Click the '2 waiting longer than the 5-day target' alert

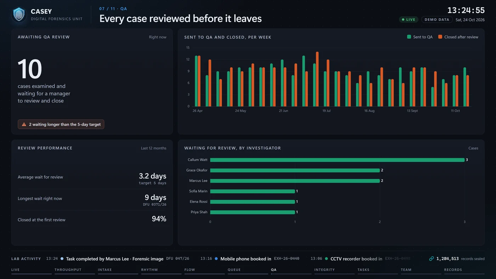[x=61, y=124]
